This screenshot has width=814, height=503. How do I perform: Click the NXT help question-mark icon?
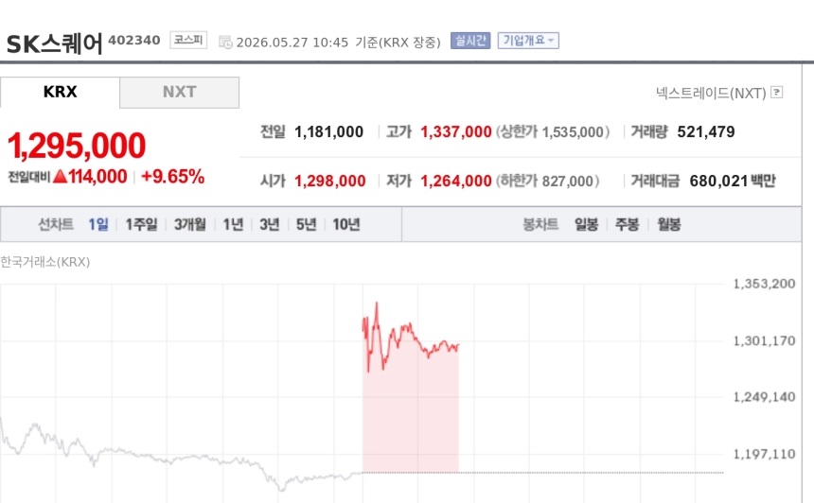tap(777, 93)
